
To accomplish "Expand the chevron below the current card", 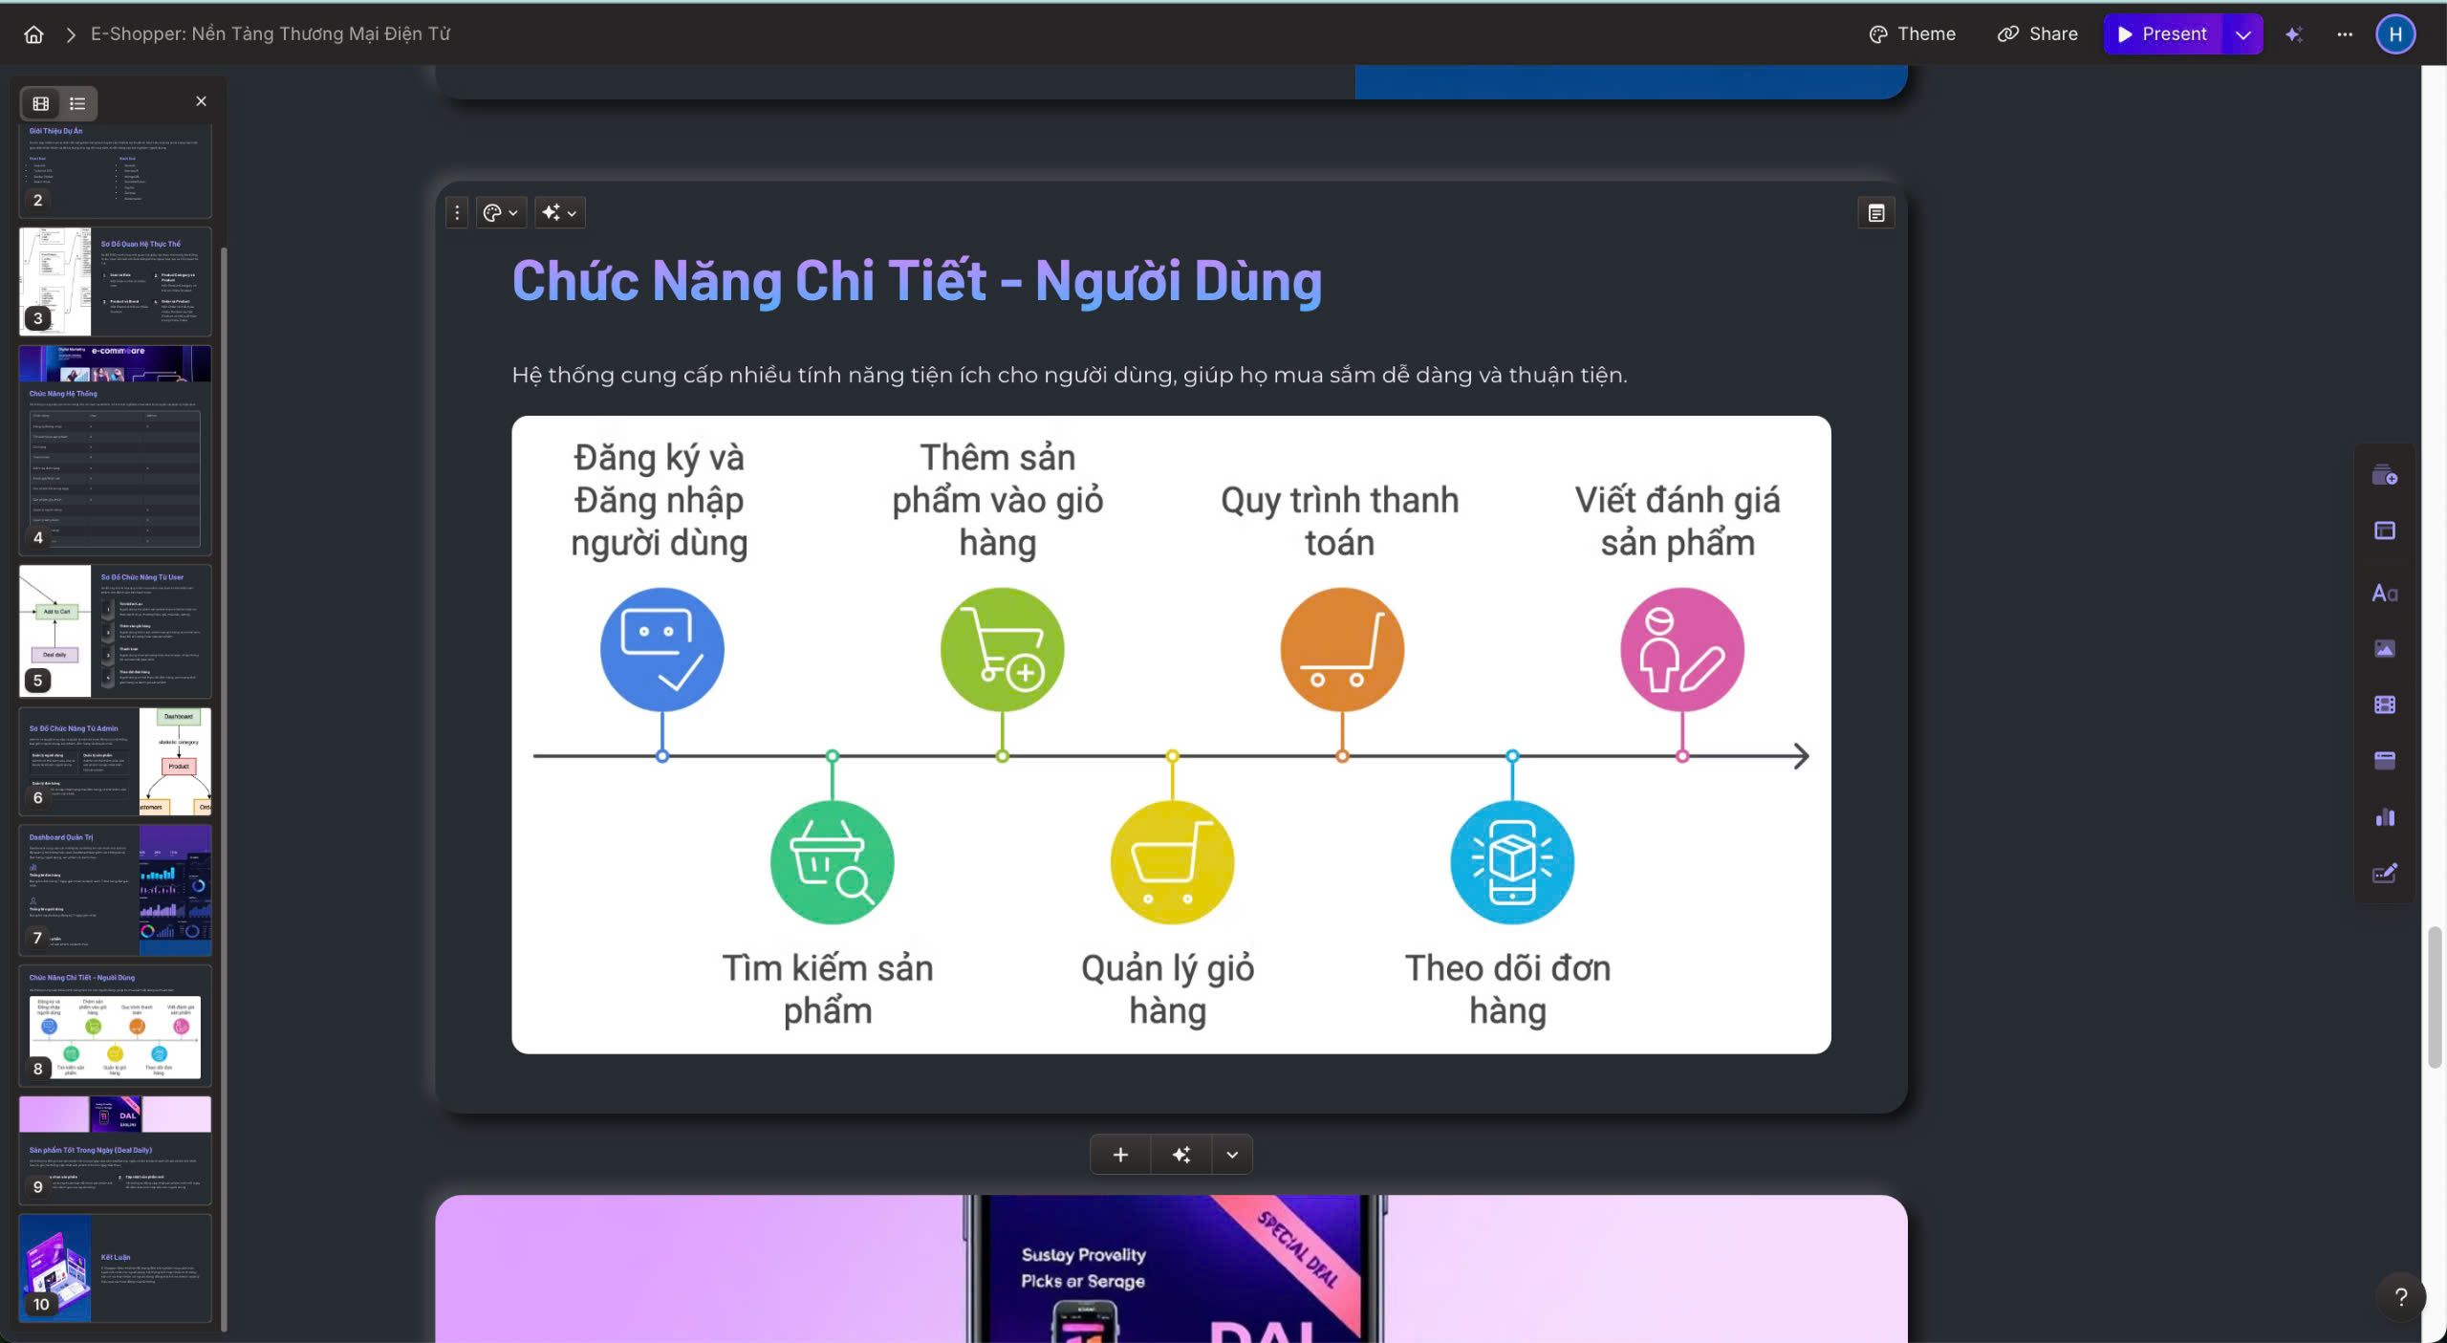I will point(1231,1154).
